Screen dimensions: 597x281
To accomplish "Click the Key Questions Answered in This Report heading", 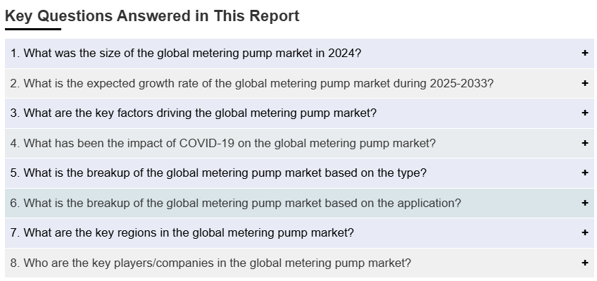I will 152,16.
